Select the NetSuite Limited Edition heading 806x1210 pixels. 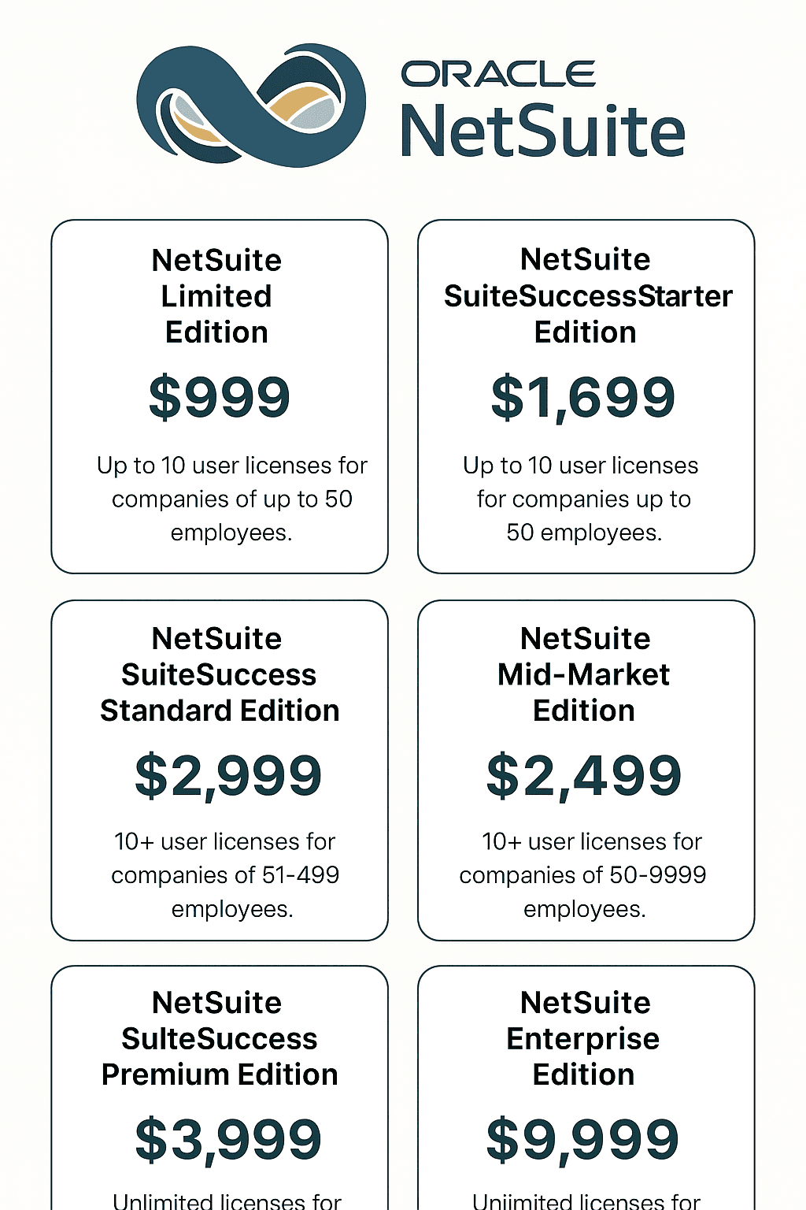217,296
